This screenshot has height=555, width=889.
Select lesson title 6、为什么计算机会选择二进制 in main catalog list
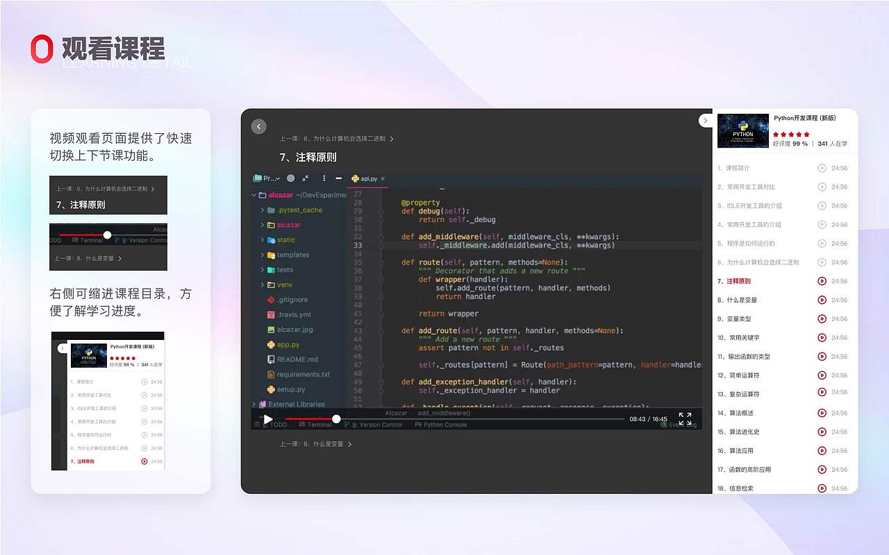click(758, 262)
